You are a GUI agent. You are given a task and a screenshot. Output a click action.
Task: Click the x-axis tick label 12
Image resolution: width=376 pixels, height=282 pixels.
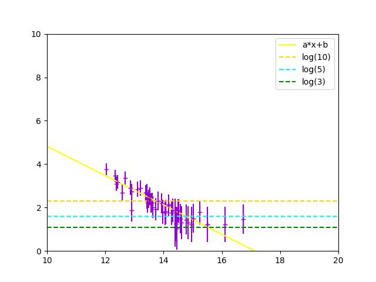(x=105, y=260)
